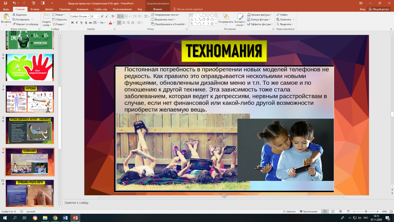Image resolution: width=394 pixels, height=222 pixels.
Task: Expand the shapes gallery with More arrow
Action: (216, 24)
